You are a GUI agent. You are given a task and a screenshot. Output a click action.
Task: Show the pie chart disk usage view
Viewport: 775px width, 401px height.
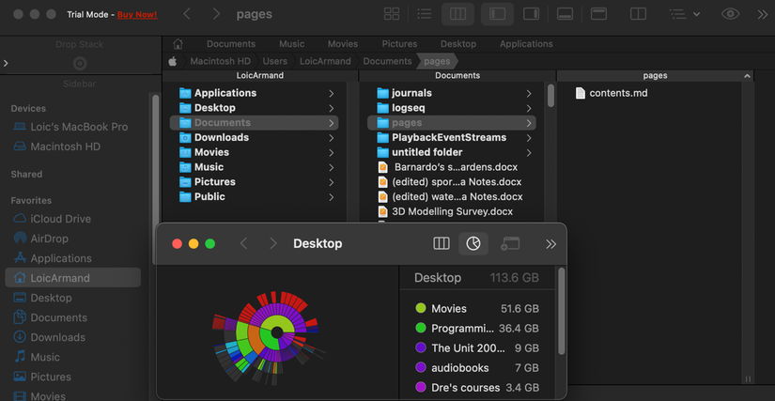point(473,243)
